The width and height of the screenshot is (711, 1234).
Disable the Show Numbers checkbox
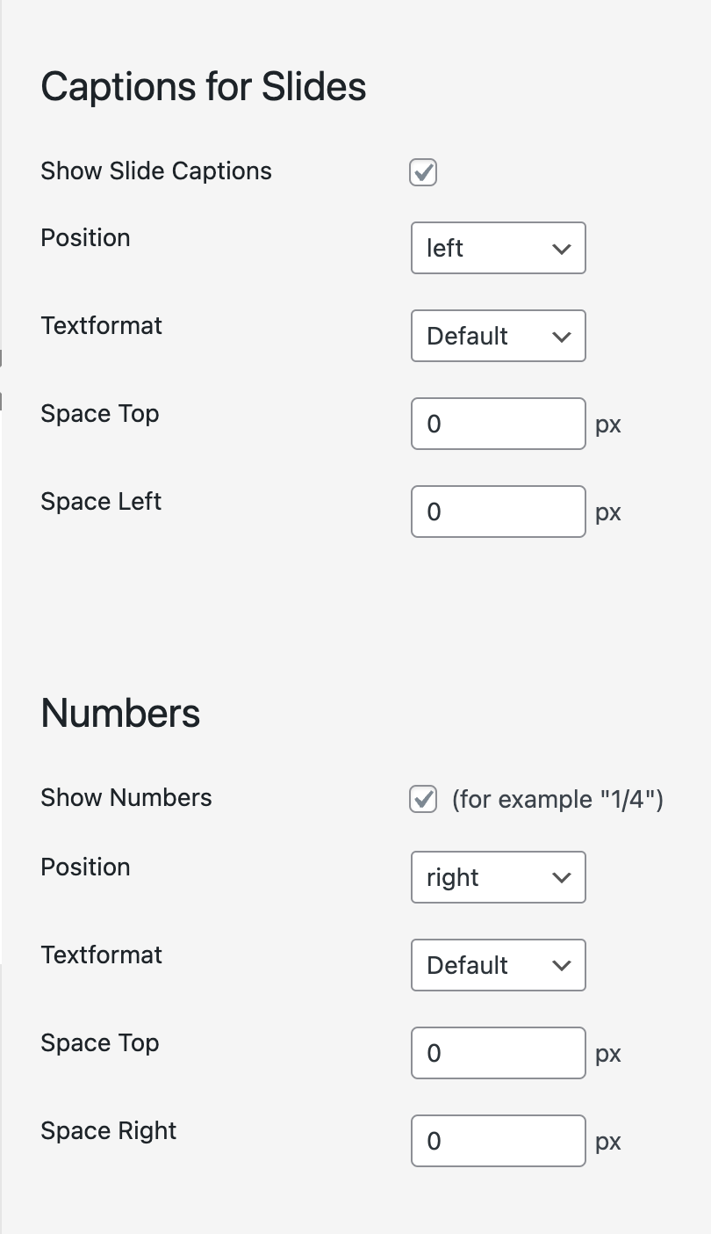[423, 799]
